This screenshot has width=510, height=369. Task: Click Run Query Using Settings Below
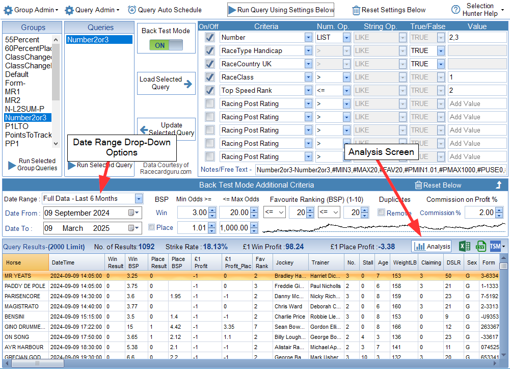(281, 10)
